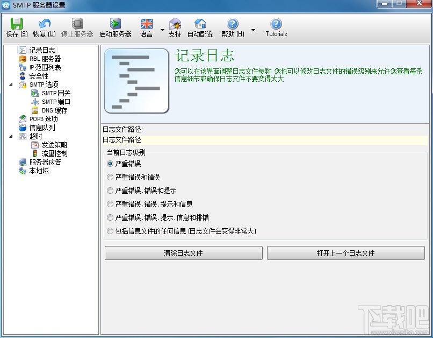Click the 日志文件路径 input field
This screenshot has width=433, height=338.
pyautogui.click(x=265, y=140)
